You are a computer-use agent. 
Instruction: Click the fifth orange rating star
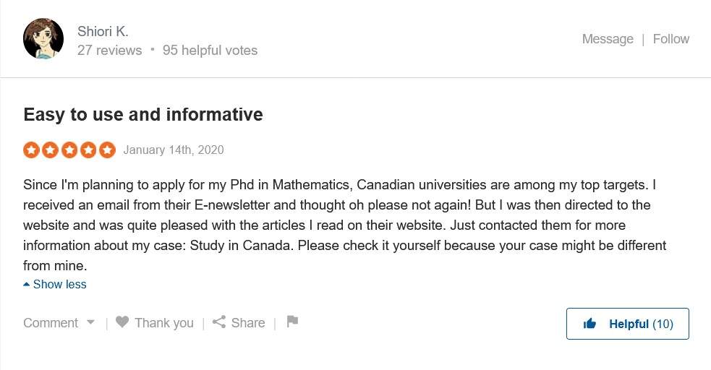coord(108,150)
